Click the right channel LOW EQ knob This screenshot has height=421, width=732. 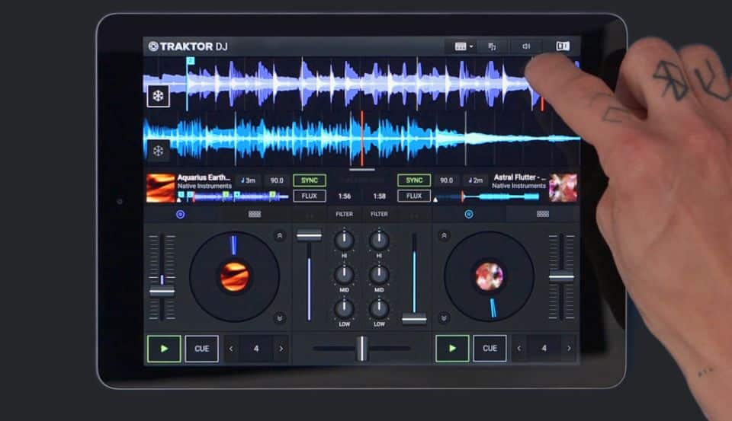379,308
